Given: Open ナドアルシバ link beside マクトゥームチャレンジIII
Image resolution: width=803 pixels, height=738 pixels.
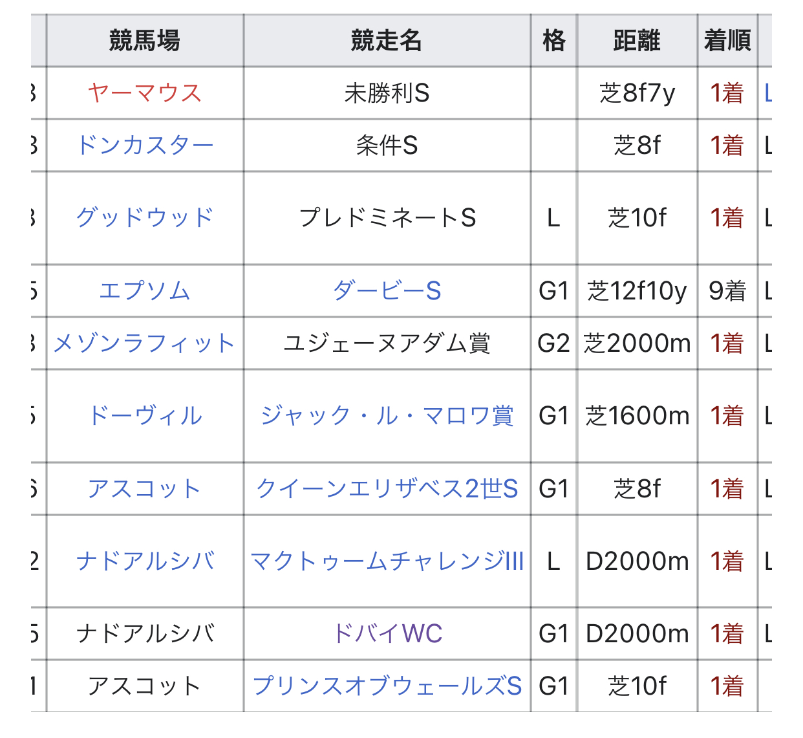Looking at the screenshot, I should tap(145, 561).
